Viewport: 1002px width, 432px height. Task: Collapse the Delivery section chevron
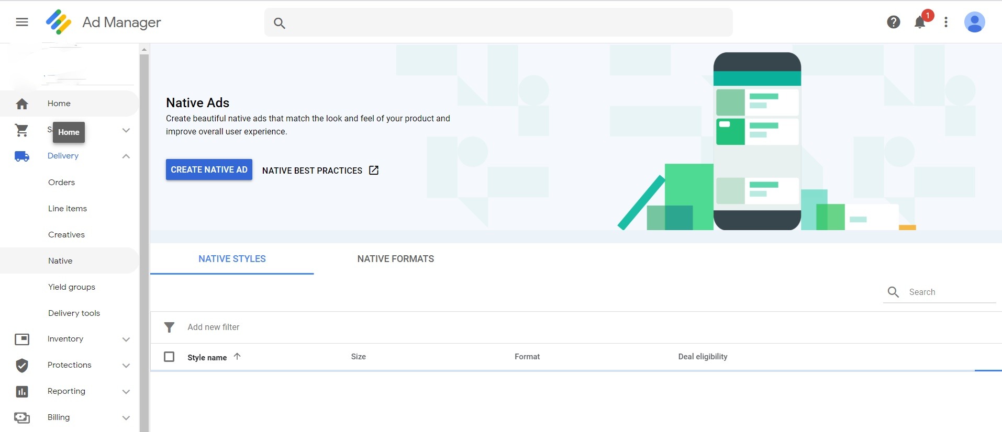pyautogui.click(x=126, y=156)
